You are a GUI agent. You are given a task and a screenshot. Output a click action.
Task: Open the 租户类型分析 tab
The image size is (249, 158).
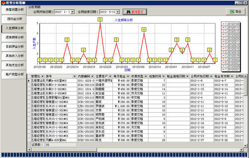(x=14, y=74)
